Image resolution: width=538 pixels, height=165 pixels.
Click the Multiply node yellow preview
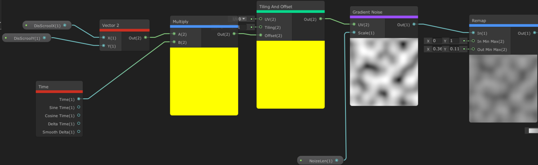(204, 81)
